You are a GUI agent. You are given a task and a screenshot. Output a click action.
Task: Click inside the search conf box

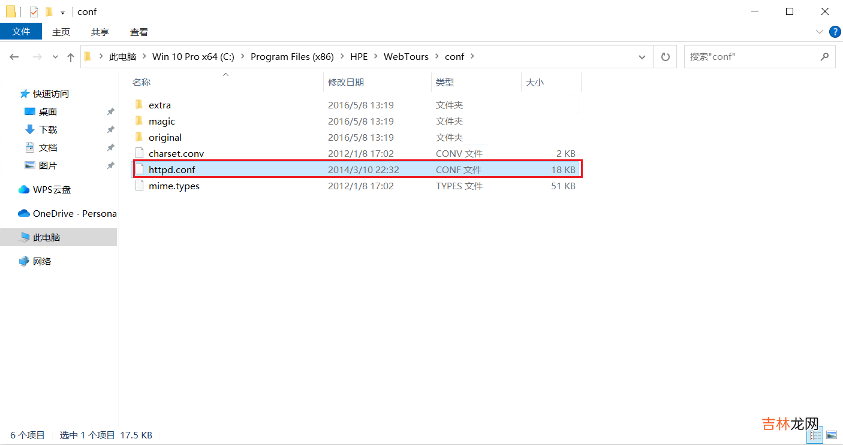pos(749,56)
